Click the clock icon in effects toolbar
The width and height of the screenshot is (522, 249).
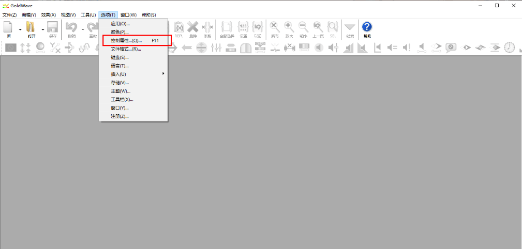[510, 48]
